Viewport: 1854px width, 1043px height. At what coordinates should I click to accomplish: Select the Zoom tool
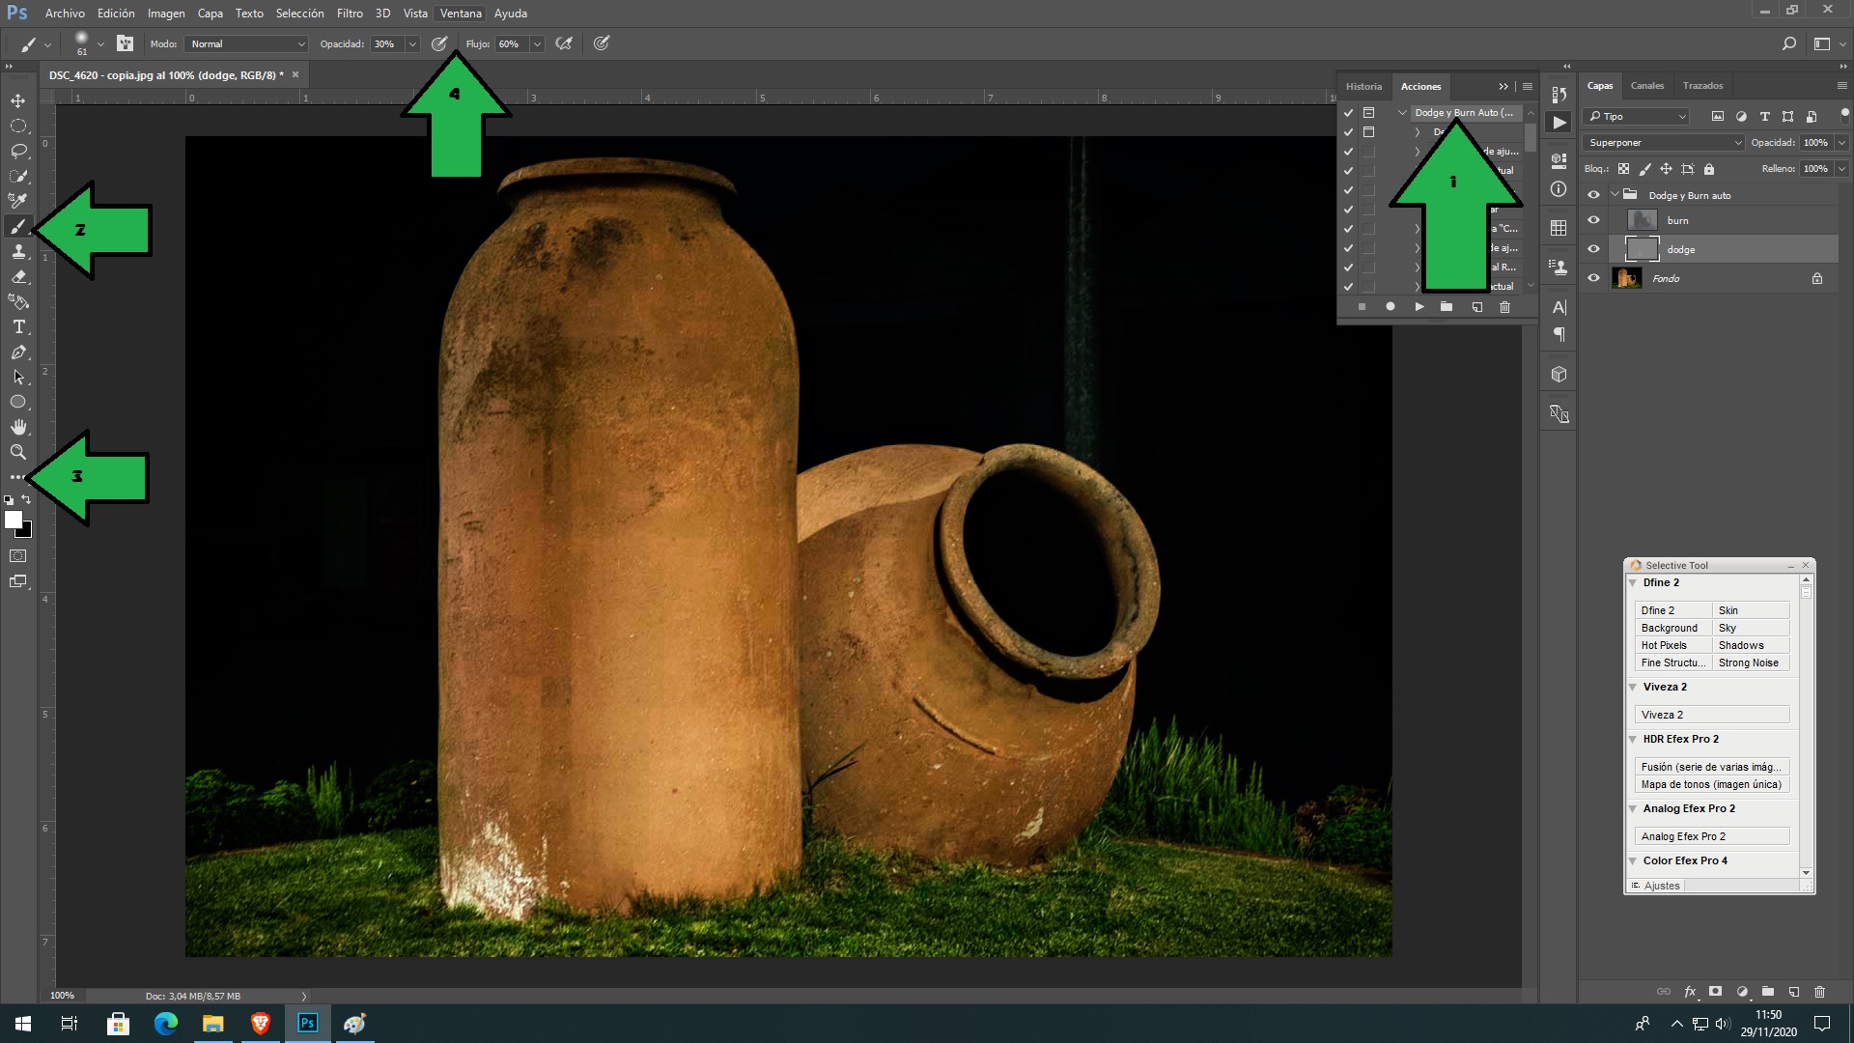tap(18, 452)
